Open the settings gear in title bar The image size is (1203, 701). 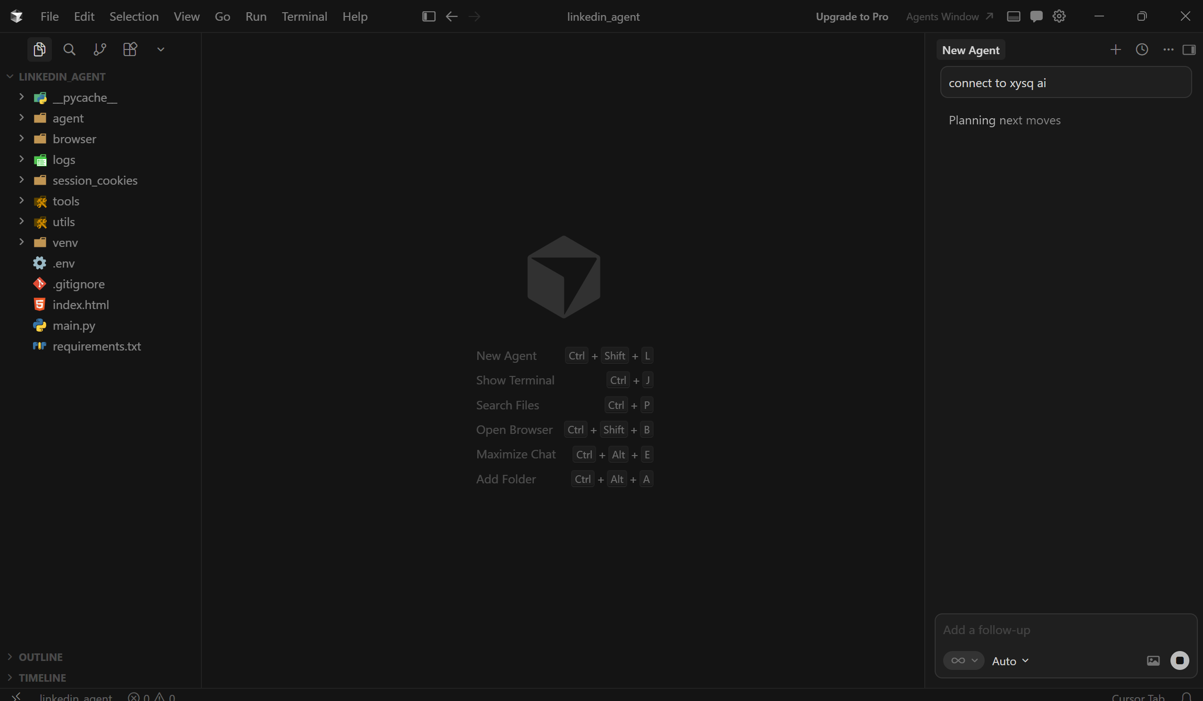click(x=1059, y=16)
